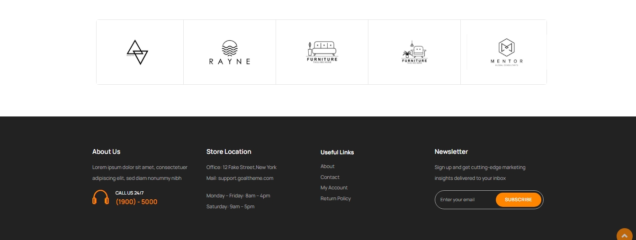Viewport: 636px width, 240px height.
Task: Go to the Contact page link
Action: pyautogui.click(x=330, y=177)
